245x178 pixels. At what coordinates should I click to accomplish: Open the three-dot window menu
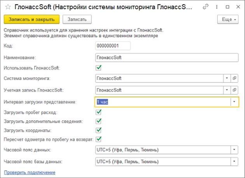(217, 7)
